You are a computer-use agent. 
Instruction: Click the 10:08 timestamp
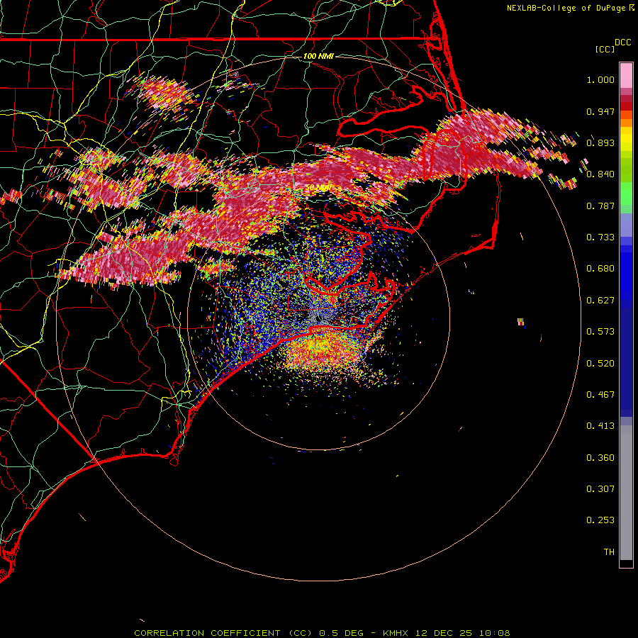coord(494,633)
